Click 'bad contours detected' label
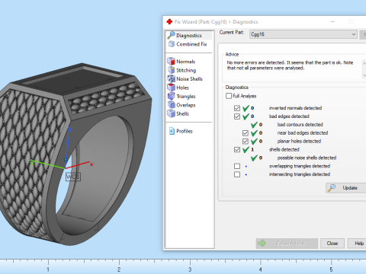The height and width of the screenshot is (274, 366). coord(300,125)
